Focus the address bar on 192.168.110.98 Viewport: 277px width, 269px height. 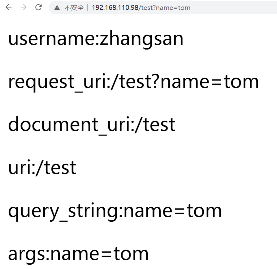click(x=115, y=8)
